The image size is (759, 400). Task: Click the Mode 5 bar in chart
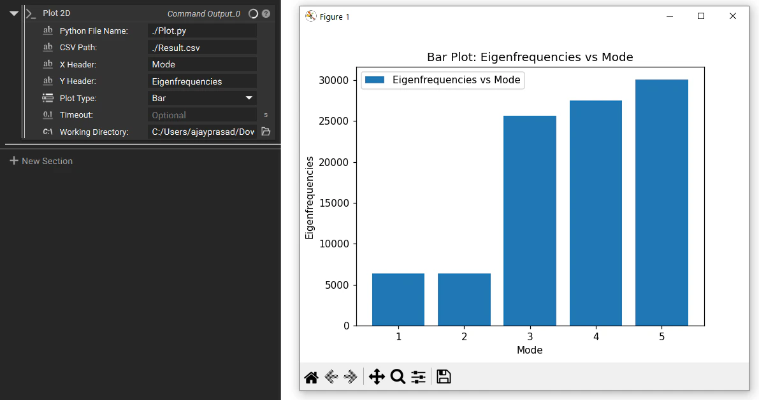pos(661,203)
